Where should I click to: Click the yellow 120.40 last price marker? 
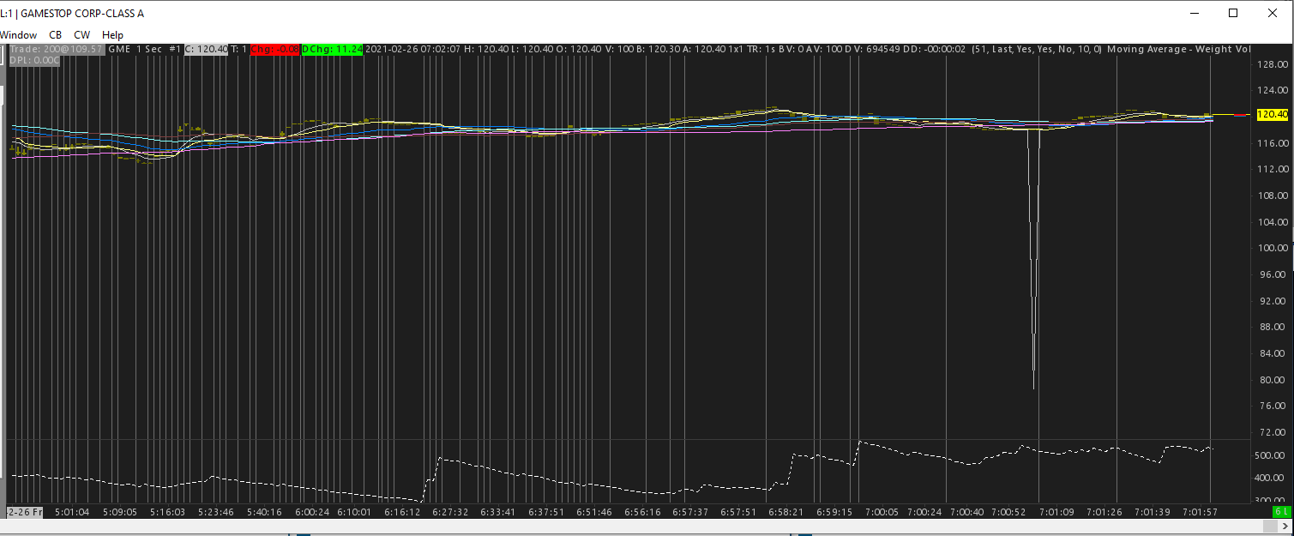click(x=1271, y=114)
